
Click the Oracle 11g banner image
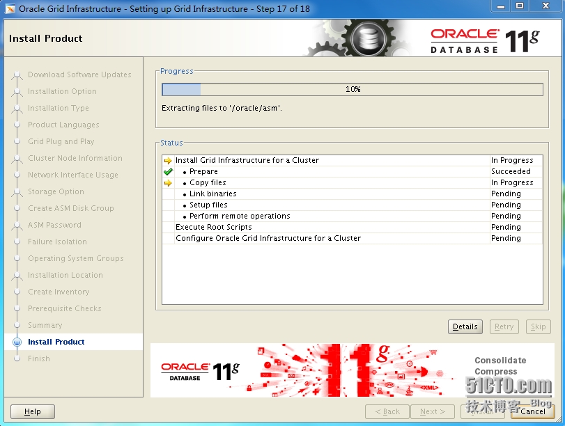[352, 370]
